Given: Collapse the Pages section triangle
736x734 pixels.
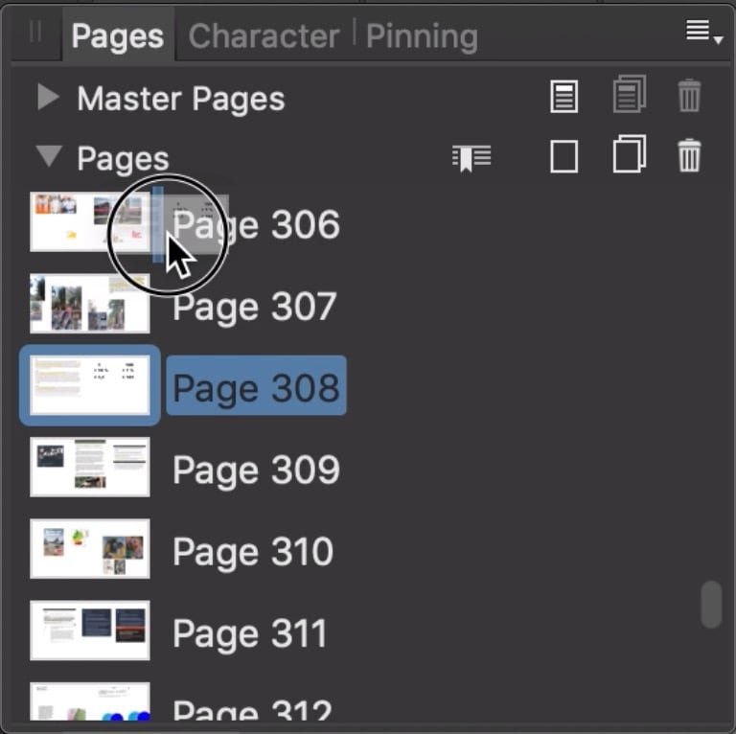Looking at the screenshot, I should click(x=49, y=156).
